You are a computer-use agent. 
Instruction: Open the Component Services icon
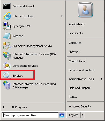pyautogui.click(x=7, y=66)
